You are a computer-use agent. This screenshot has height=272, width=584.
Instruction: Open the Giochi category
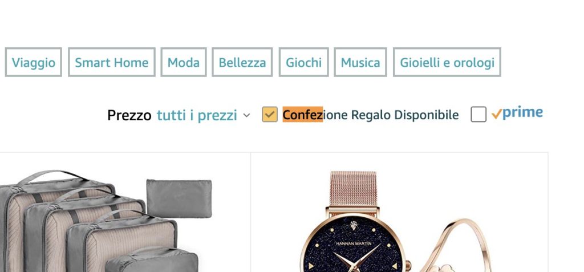(x=303, y=62)
